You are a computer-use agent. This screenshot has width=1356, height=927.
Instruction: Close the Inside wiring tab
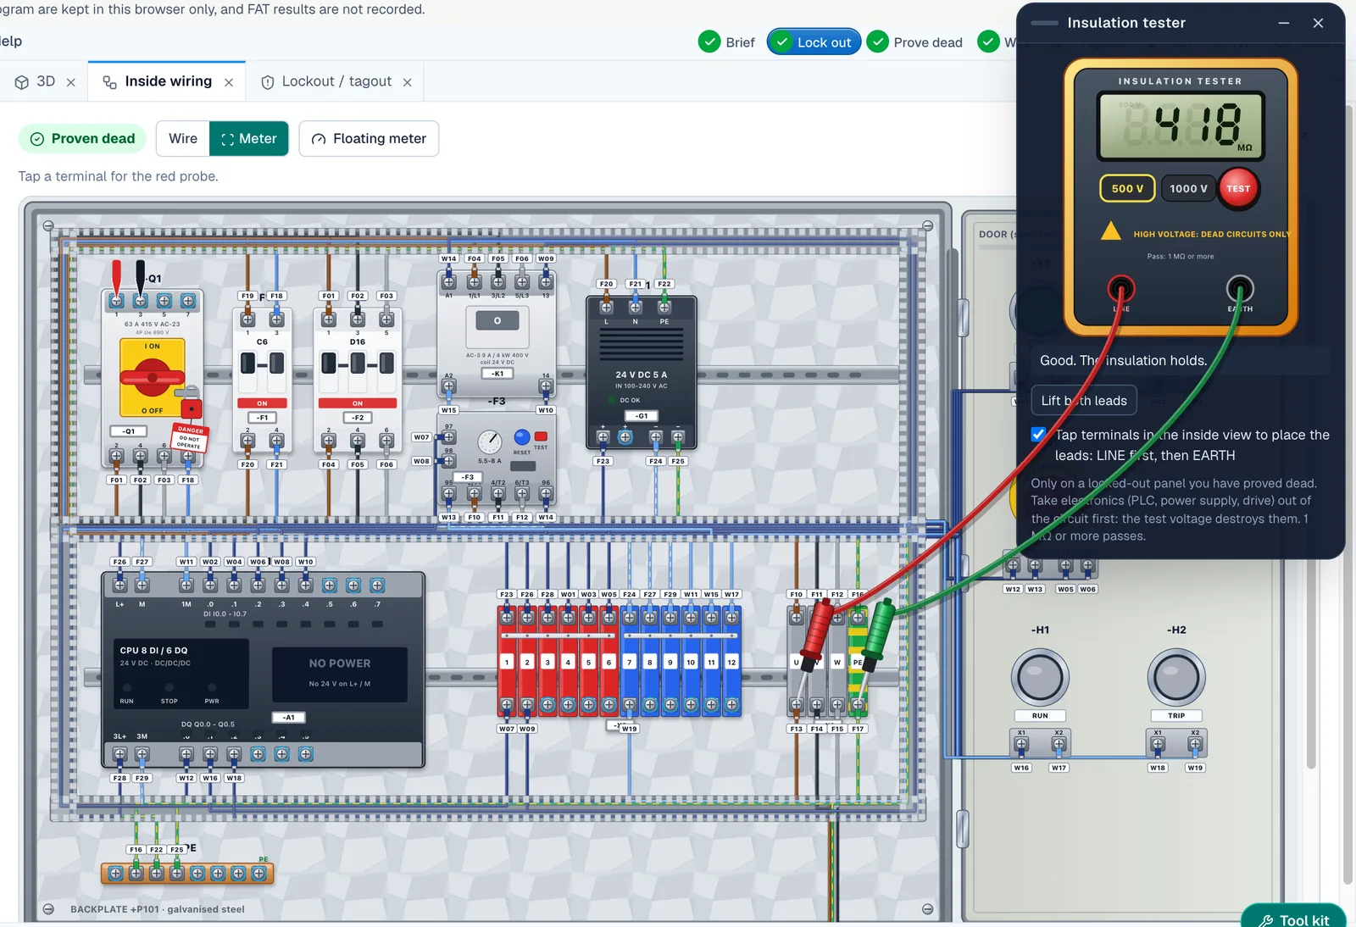point(229,82)
